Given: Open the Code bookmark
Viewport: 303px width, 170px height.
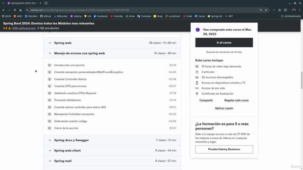Looking at the screenshot, I should [187, 16].
